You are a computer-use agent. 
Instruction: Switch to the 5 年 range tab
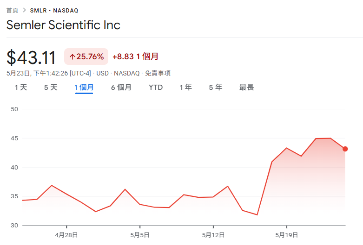pos(215,87)
